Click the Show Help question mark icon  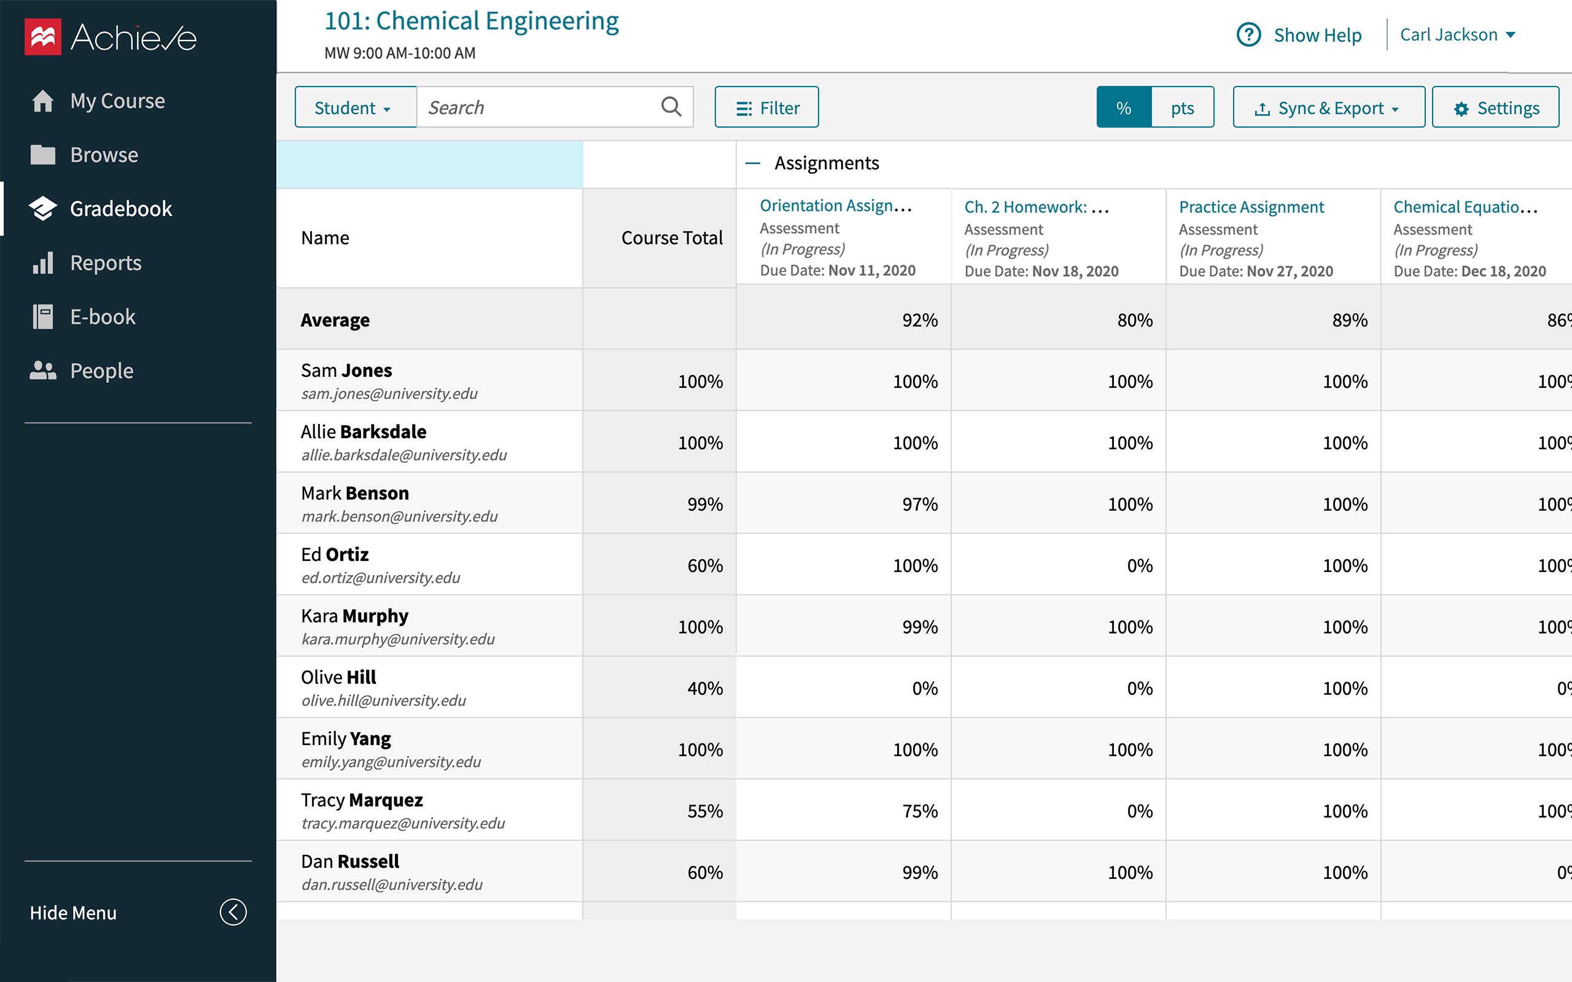(1248, 35)
